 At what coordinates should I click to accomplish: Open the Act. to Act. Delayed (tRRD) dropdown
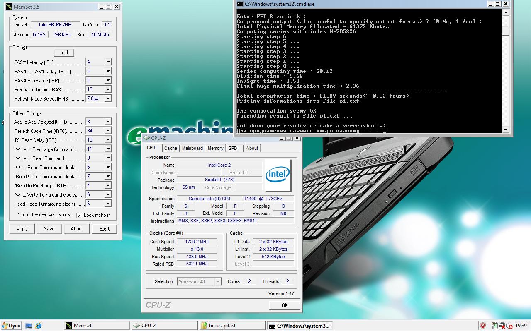108,122
